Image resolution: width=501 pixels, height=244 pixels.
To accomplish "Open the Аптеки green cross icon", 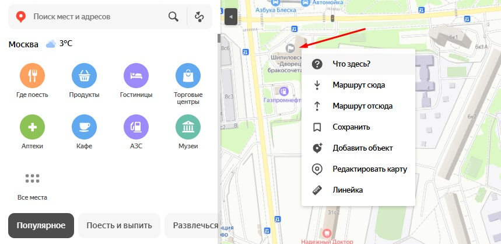I will [32, 127].
